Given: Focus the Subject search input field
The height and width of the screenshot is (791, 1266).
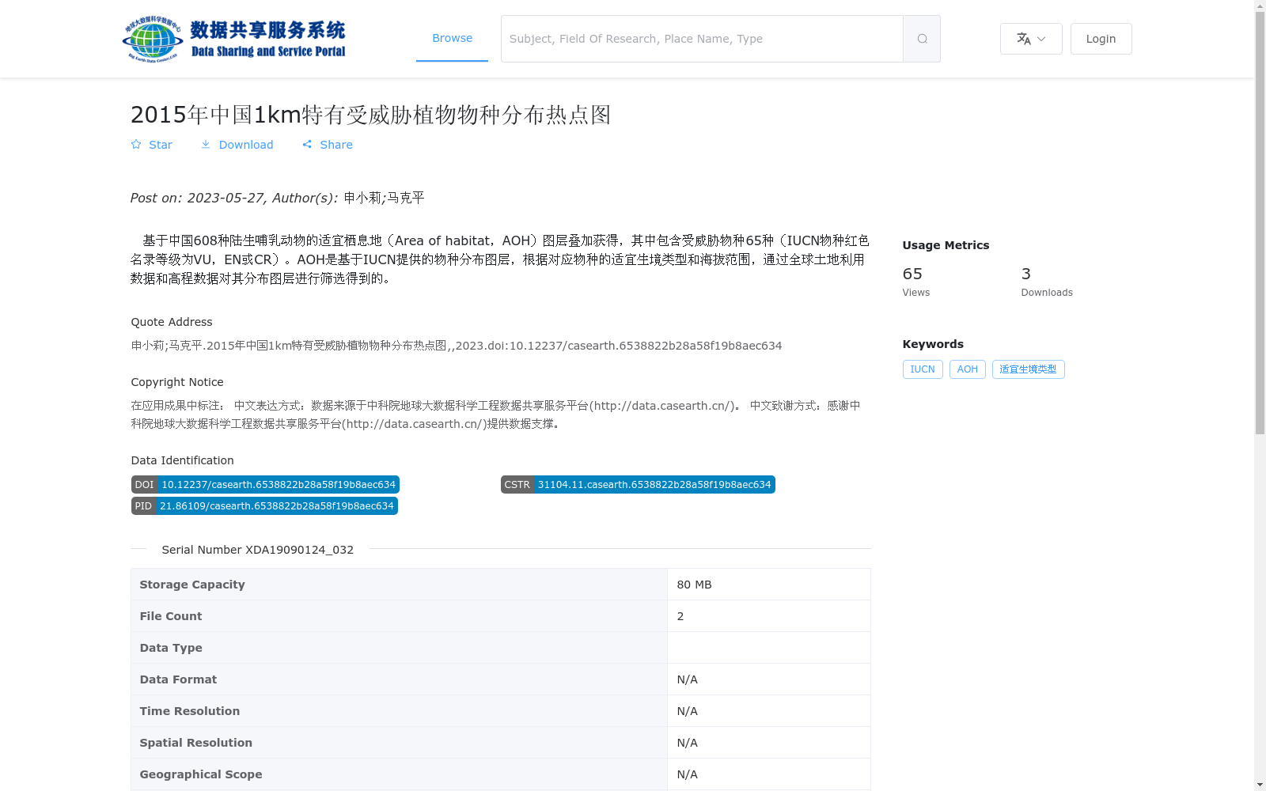Looking at the screenshot, I should pos(702,39).
